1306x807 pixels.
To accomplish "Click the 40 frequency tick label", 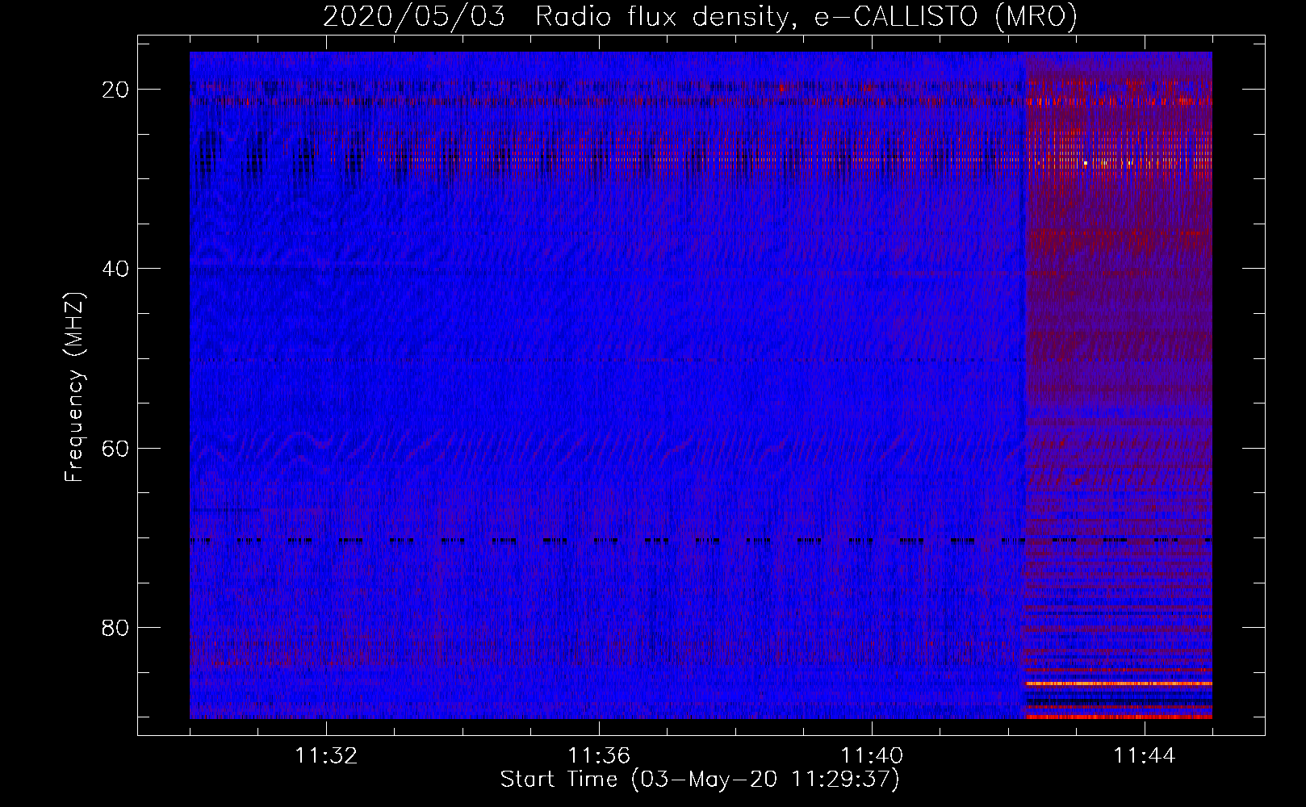I will pyautogui.click(x=116, y=269).
